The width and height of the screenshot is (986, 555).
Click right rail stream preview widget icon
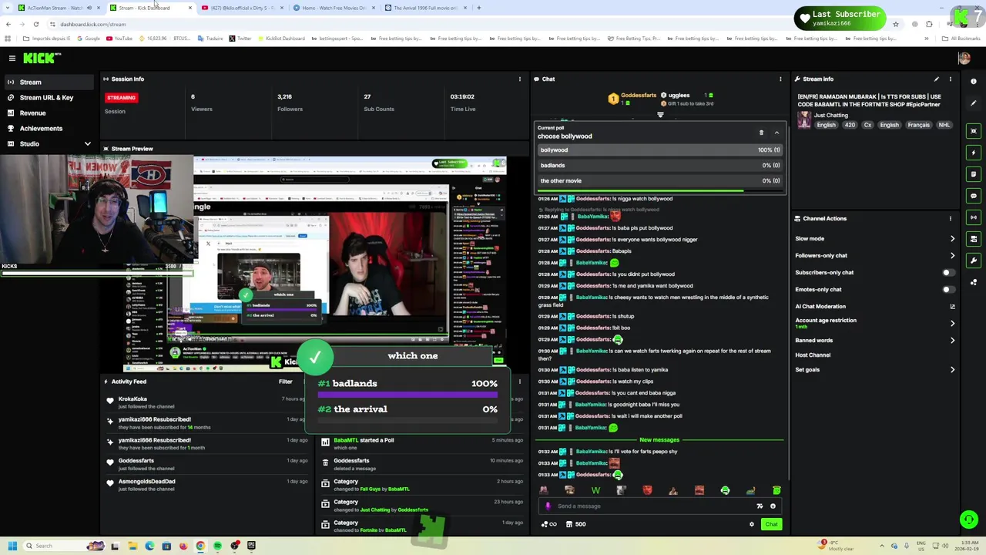click(974, 131)
